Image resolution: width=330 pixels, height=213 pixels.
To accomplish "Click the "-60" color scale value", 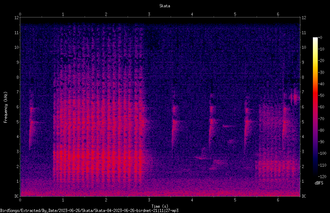I will tap(321, 107).
